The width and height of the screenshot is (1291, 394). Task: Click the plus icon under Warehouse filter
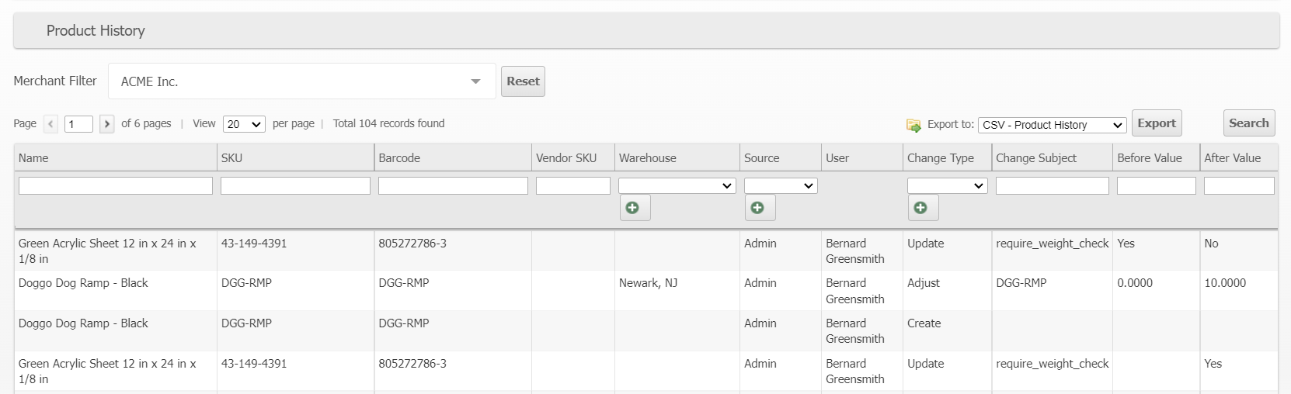click(634, 208)
